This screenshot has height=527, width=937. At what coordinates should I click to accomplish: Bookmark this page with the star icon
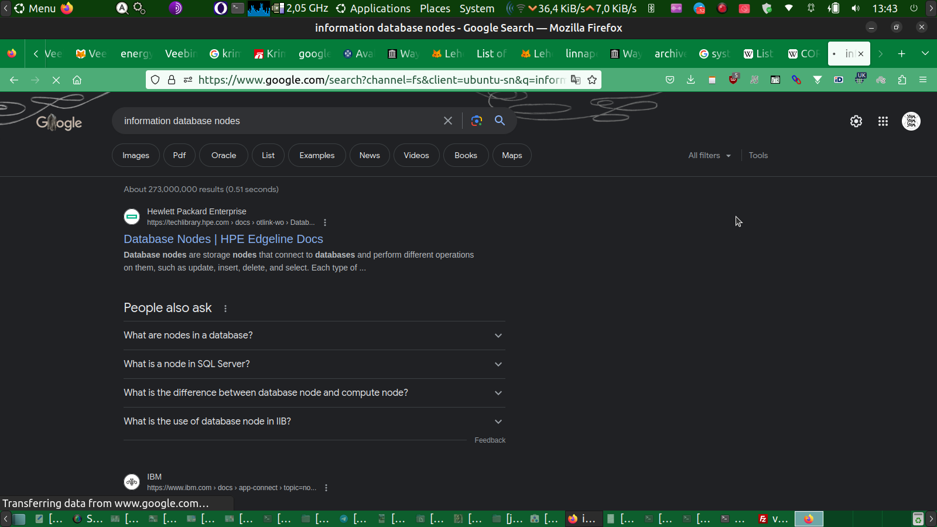(x=592, y=80)
